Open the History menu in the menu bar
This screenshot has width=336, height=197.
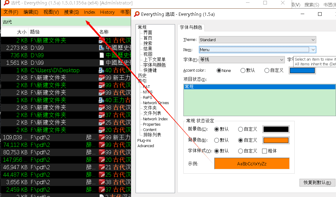(107, 12)
